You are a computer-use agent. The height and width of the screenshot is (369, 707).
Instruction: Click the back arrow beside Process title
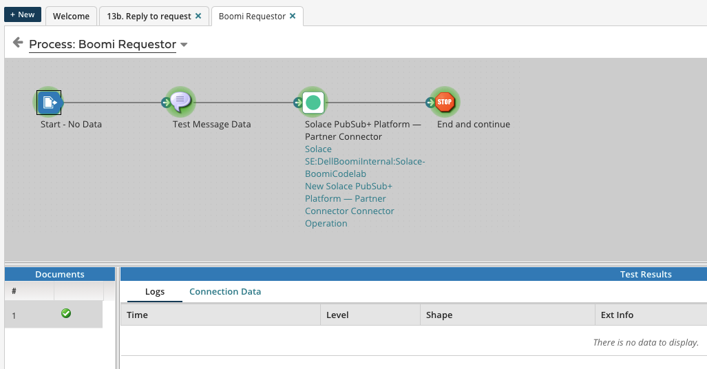click(18, 43)
